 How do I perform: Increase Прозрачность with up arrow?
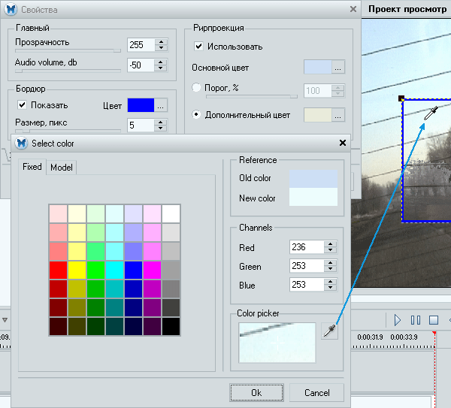coord(161,41)
